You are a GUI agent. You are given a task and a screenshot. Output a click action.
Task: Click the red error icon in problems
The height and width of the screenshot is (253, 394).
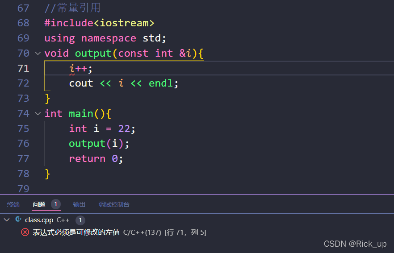(x=25, y=232)
